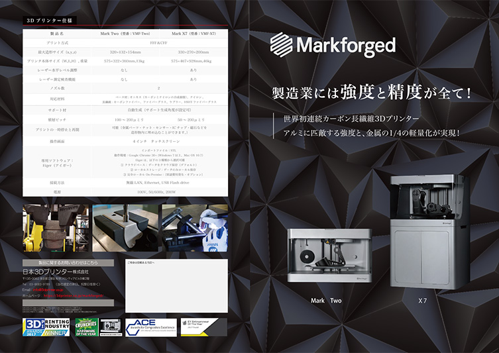Click 'Mark X7 (型番:VMF-X7)' column header
The height and width of the screenshot is (353, 499).
pos(194,33)
